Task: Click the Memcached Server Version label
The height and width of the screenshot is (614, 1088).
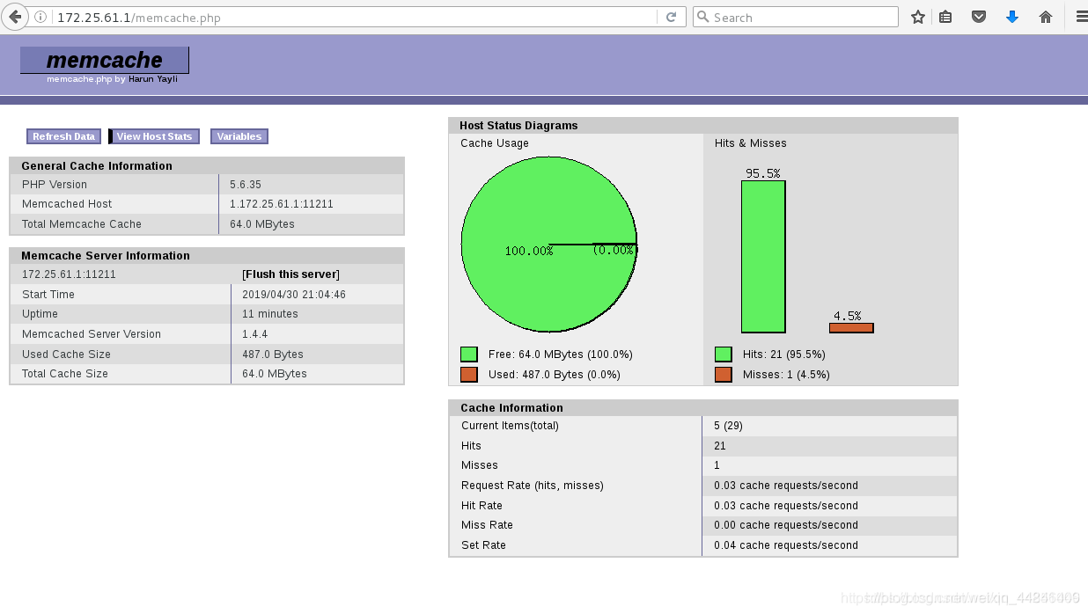Action: (92, 334)
